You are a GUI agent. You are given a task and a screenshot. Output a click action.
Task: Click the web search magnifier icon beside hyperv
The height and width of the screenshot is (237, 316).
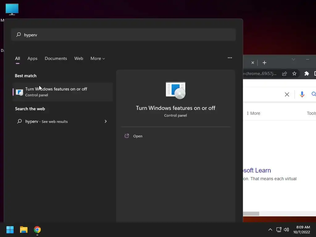(x=19, y=121)
